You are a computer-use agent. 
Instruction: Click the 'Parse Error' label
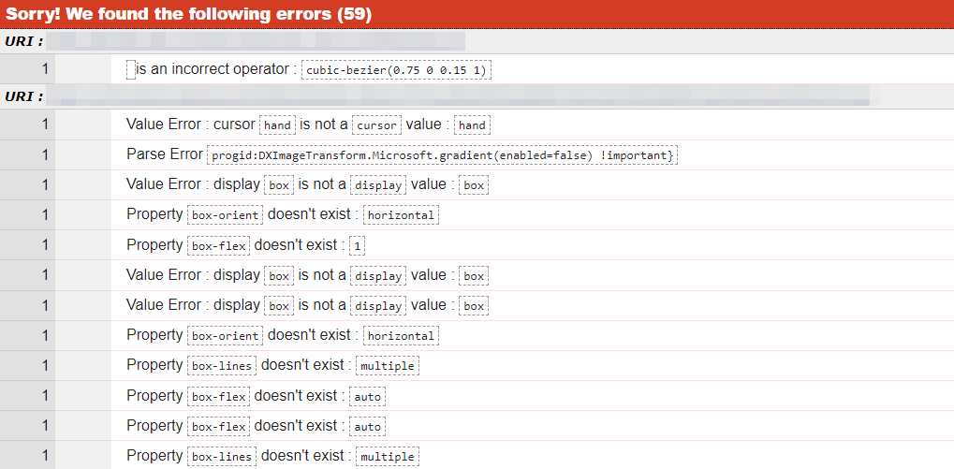click(x=164, y=154)
